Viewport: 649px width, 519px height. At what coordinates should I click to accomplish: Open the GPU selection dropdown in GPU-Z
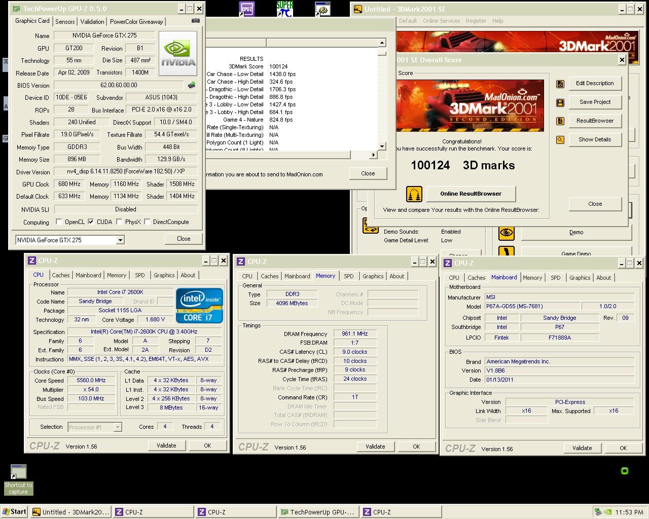point(120,240)
